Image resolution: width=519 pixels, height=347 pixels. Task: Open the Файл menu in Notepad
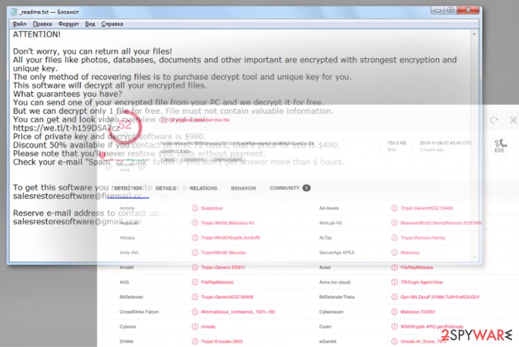pos(19,24)
